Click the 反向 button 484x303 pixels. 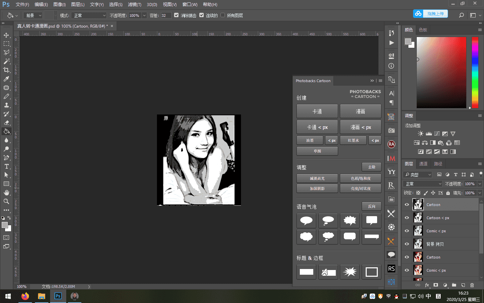[x=371, y=206]
